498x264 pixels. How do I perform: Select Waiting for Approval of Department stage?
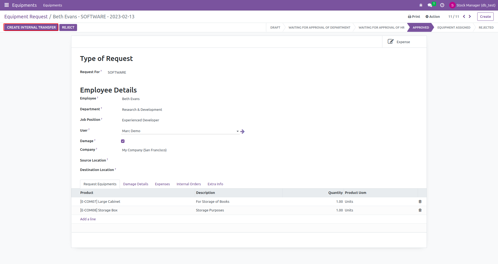click(319, 28)
